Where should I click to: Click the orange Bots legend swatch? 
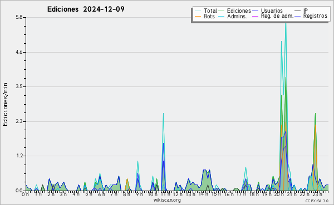tap(198, 16)
